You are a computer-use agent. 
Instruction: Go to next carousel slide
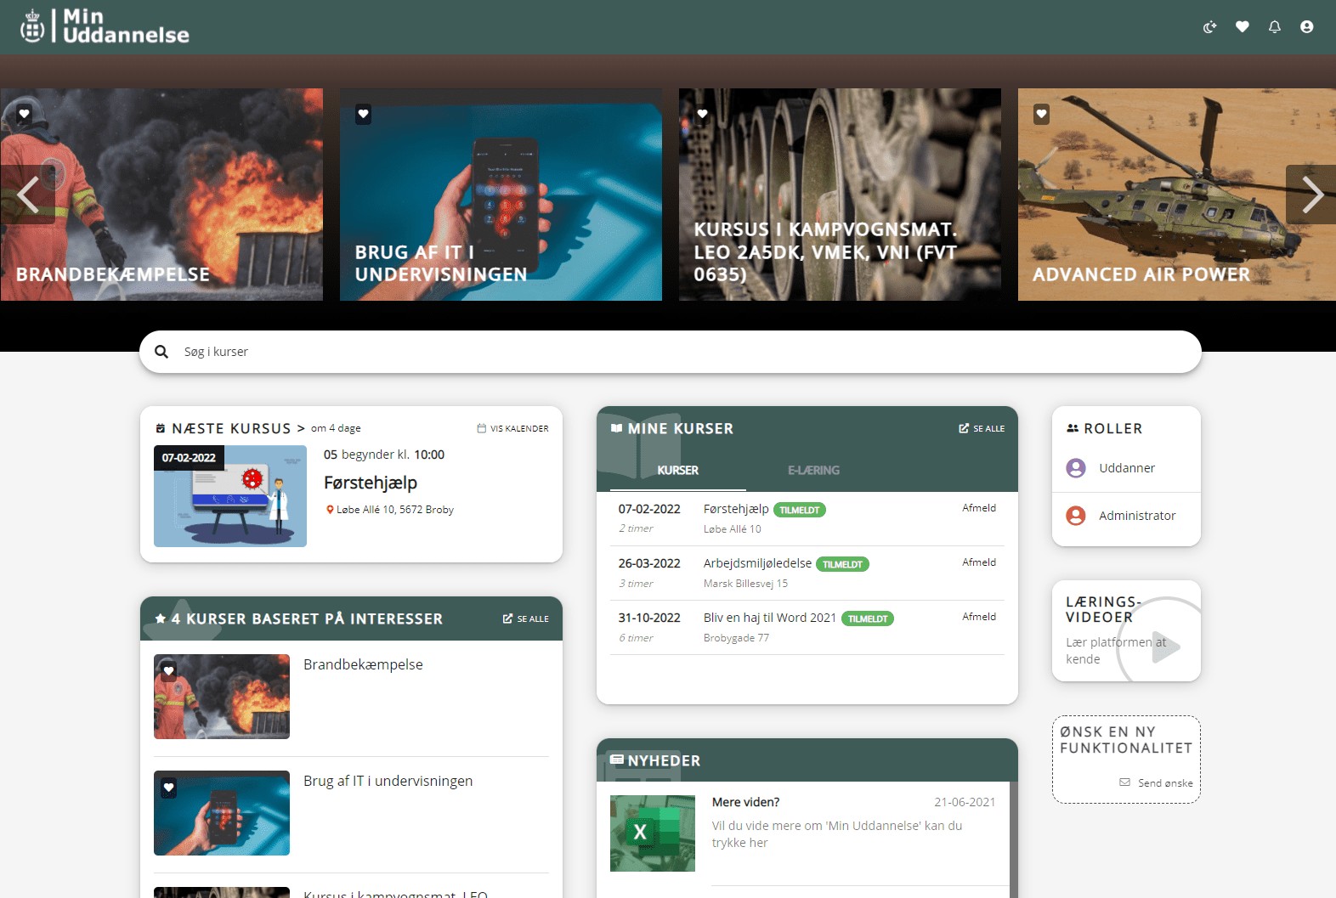point(1311,195)
